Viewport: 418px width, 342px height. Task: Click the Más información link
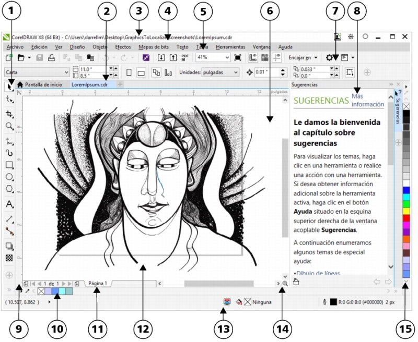[367, 100]
